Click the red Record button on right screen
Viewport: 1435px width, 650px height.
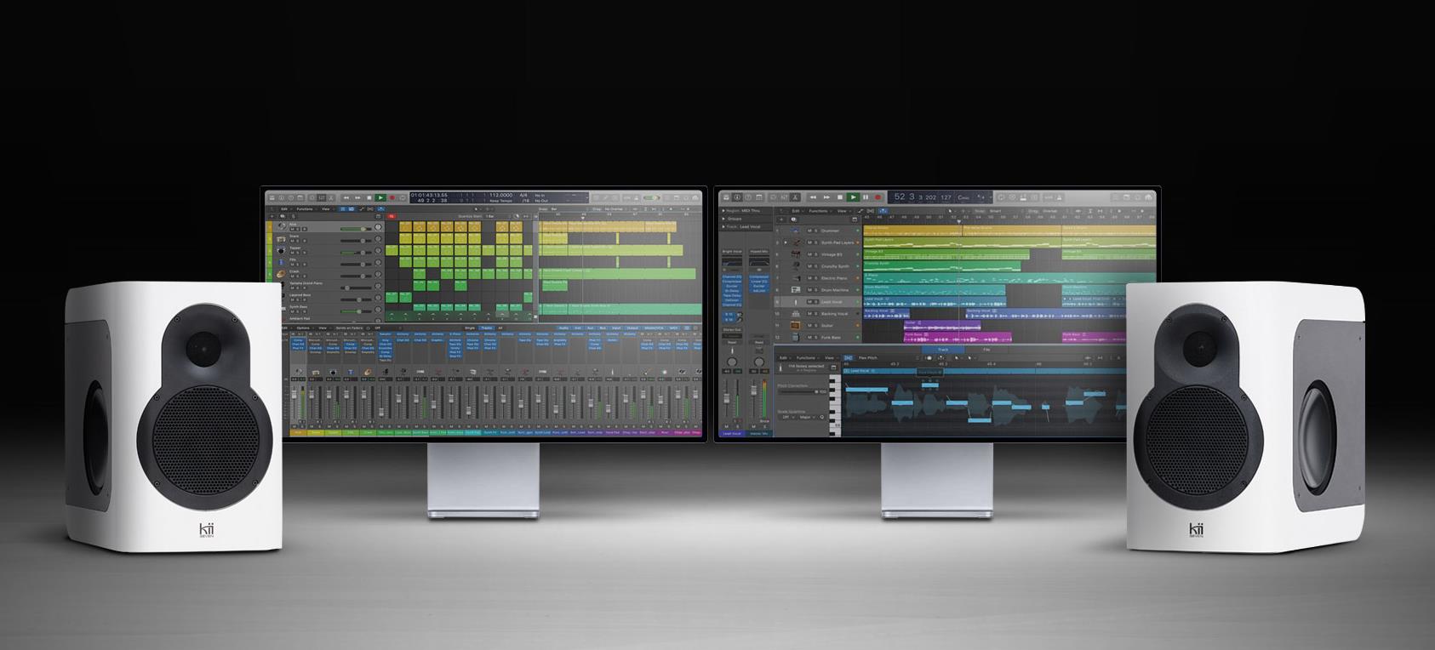coord(878,197)
